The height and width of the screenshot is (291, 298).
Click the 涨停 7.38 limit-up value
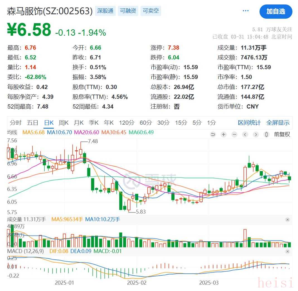173,48
